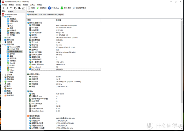Open the IPMI tree entry
This screenshot has height=131, width=184.
tap(10, 26)
